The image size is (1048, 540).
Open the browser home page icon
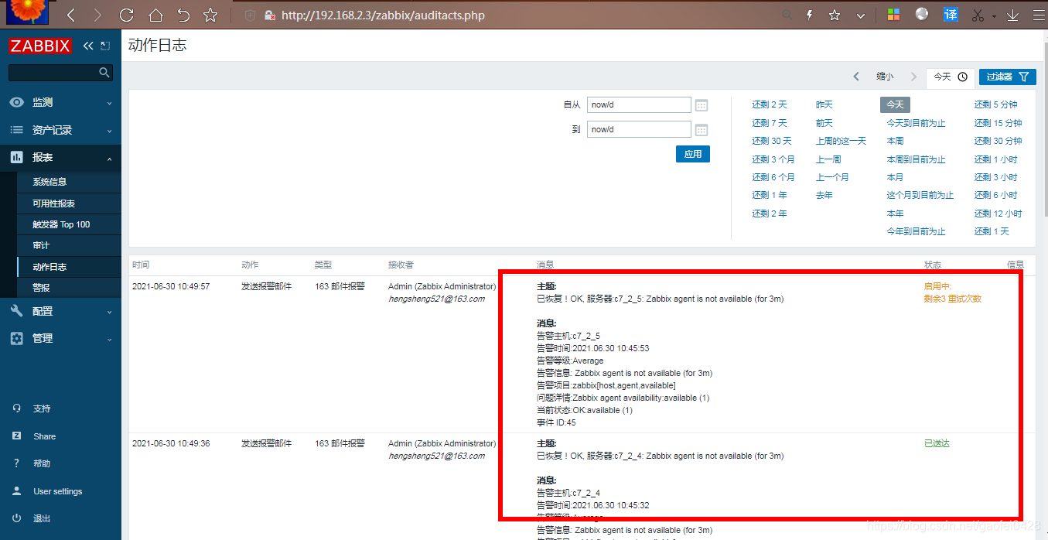pyautogui.click(x=155, y=15)
